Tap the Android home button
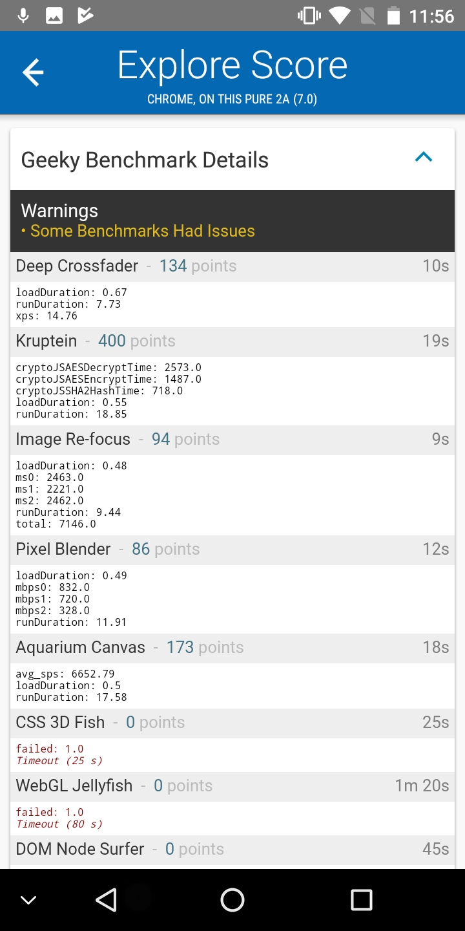 tap(232, 899)
